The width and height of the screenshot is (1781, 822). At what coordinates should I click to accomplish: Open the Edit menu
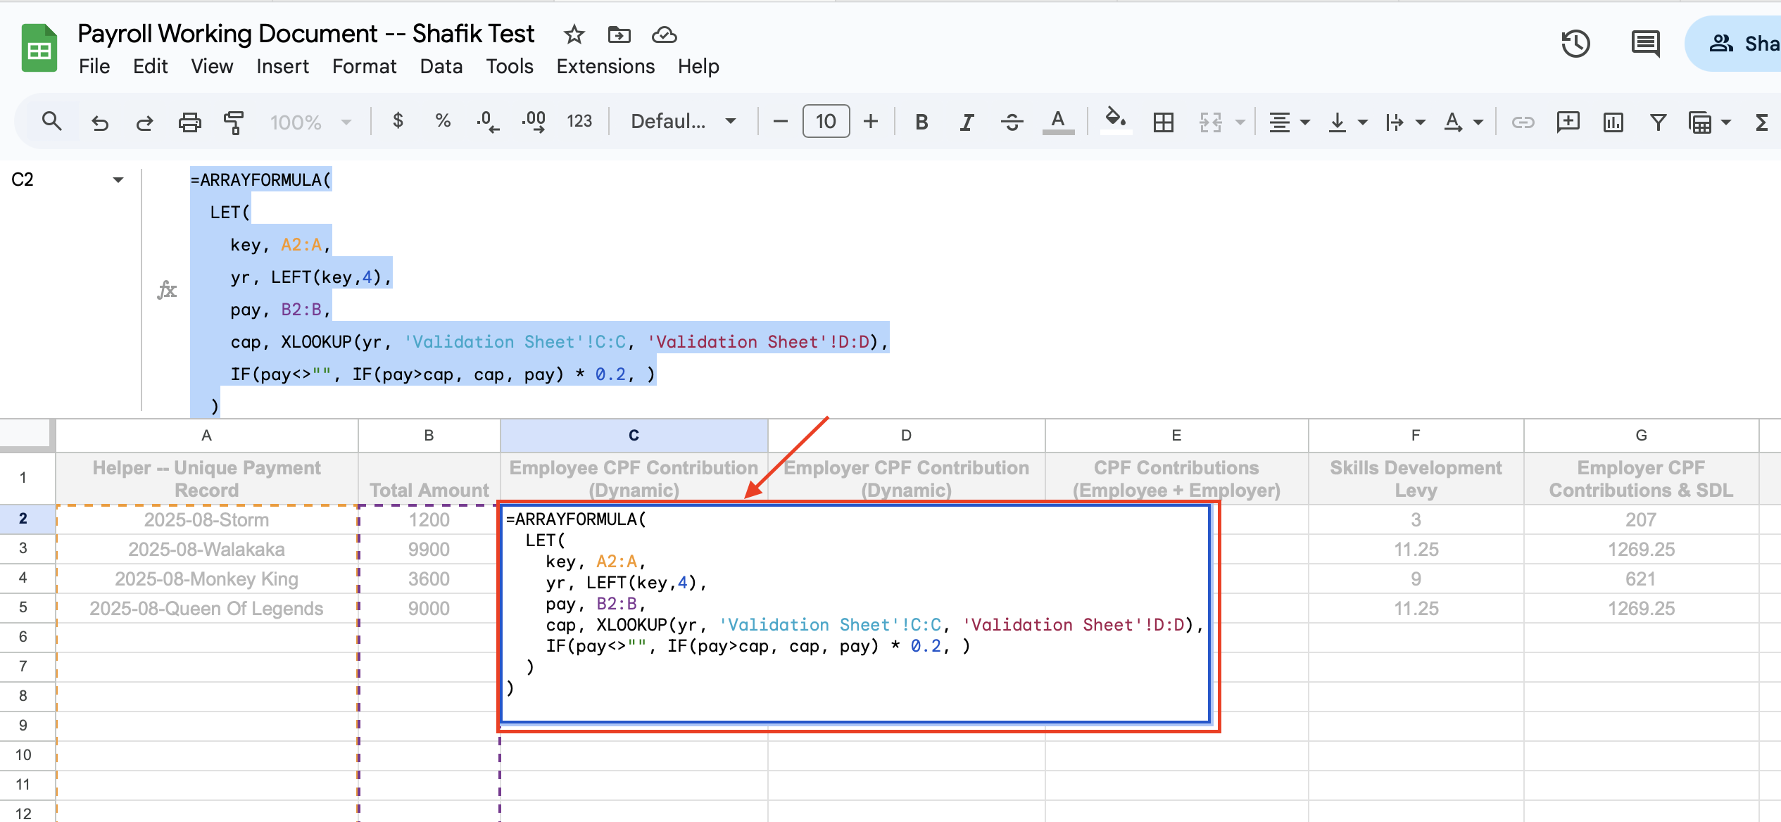coord(150,66)
